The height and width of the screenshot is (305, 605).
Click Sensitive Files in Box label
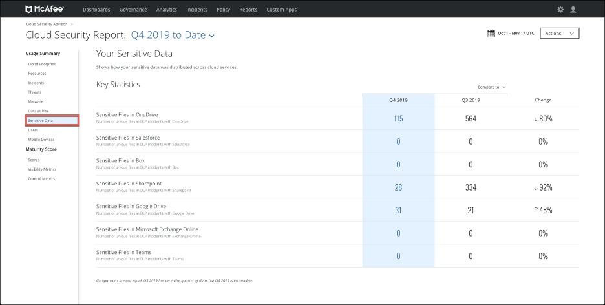(x=120, y=160)
